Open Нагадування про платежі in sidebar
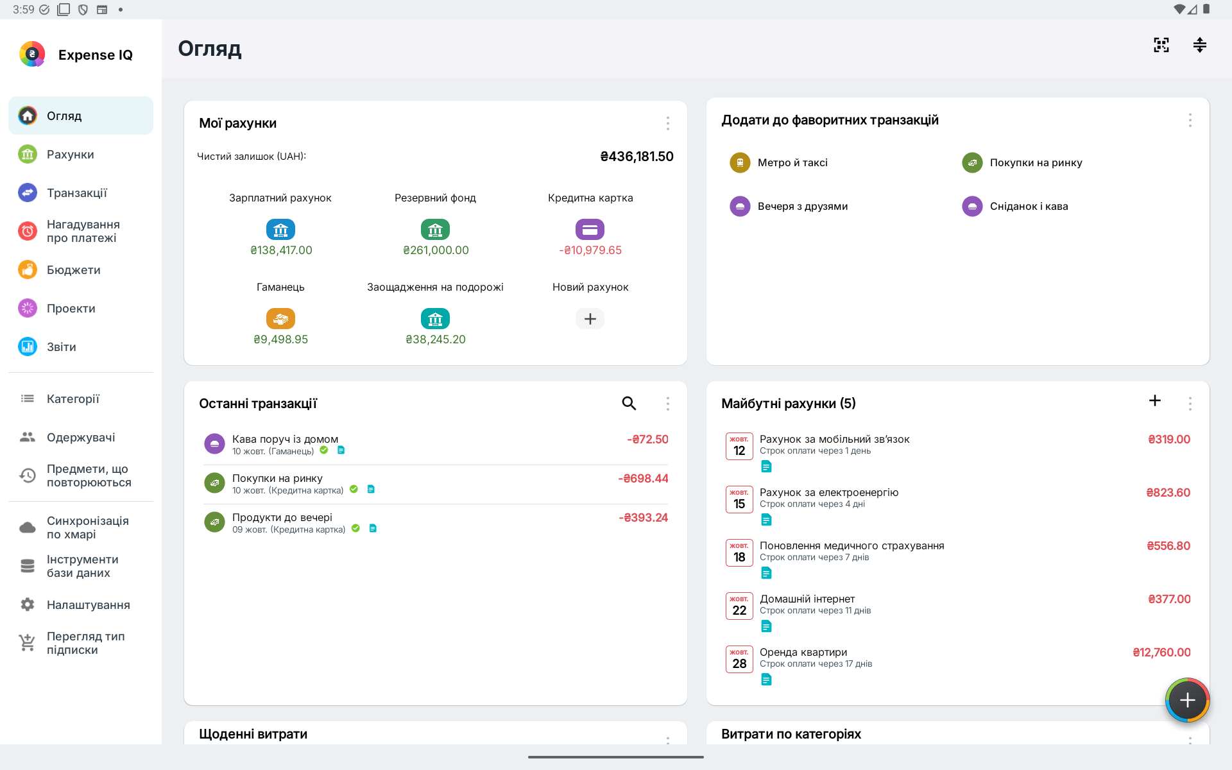This screenshot has height=770, width=1232. coord(81,231)
